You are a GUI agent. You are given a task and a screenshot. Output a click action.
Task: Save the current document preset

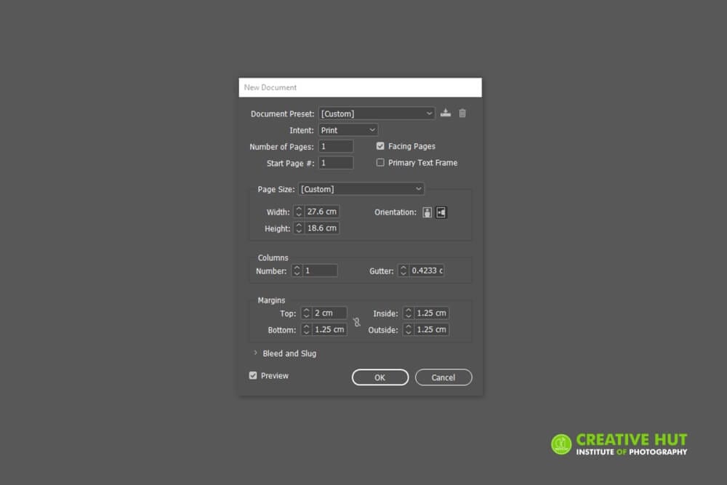(x=446, y=113)
